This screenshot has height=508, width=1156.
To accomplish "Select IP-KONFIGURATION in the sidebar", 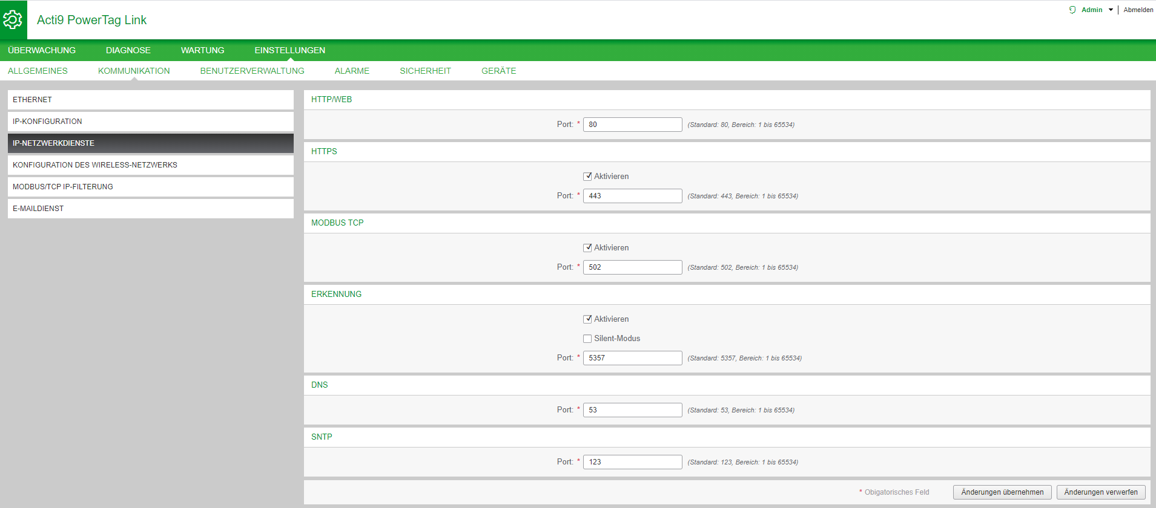I will pos(151,122).
